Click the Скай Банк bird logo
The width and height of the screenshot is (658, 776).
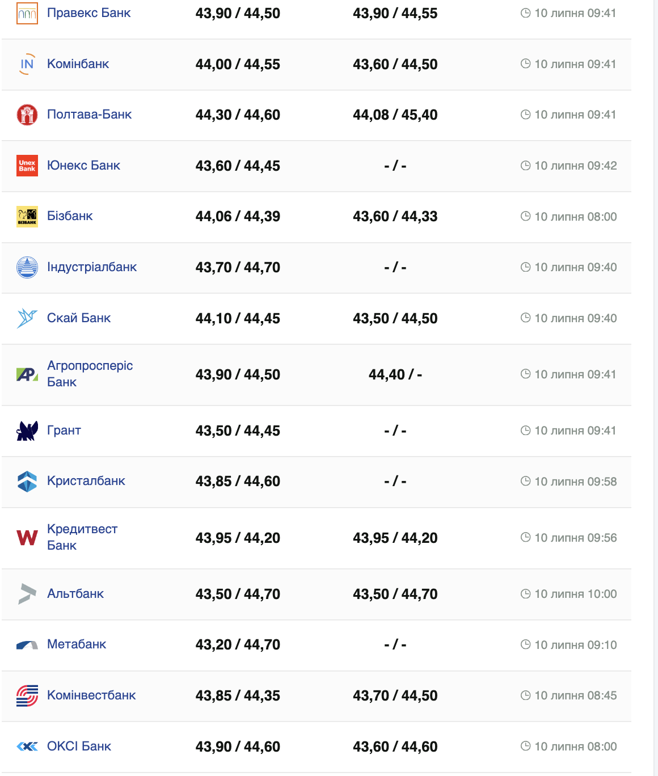(27, 318)
